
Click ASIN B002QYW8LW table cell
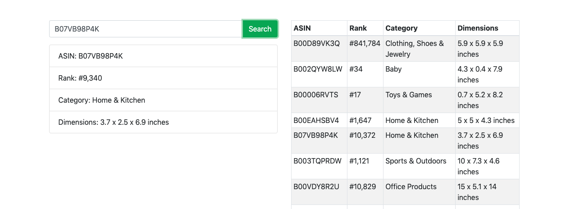tap(319, 74)
